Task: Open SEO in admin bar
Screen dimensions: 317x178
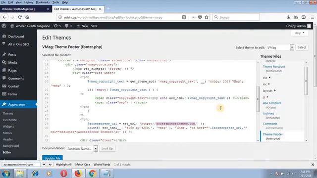Action: 94,26
